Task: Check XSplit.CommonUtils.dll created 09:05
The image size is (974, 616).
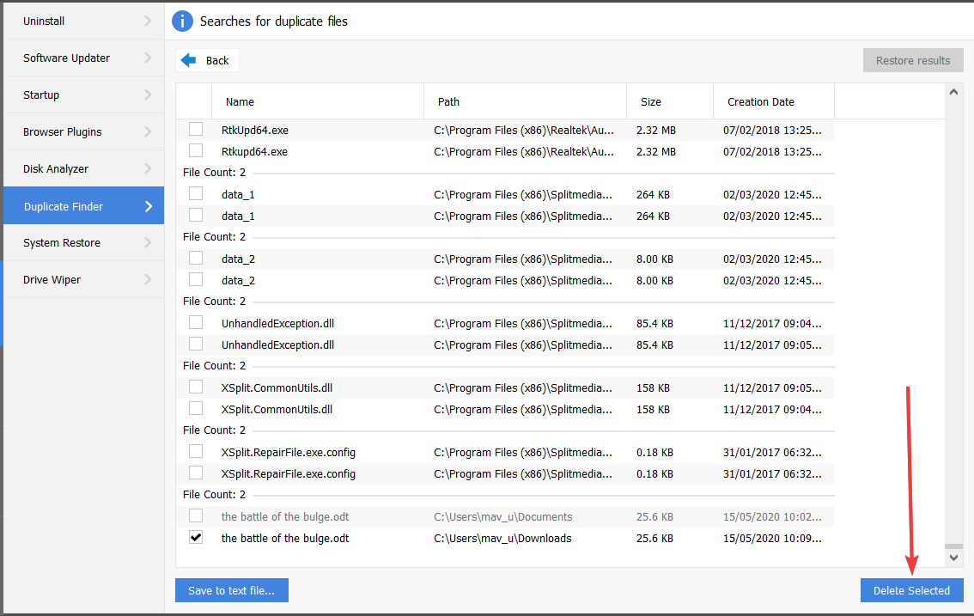Action: click(x=196, y=387)
